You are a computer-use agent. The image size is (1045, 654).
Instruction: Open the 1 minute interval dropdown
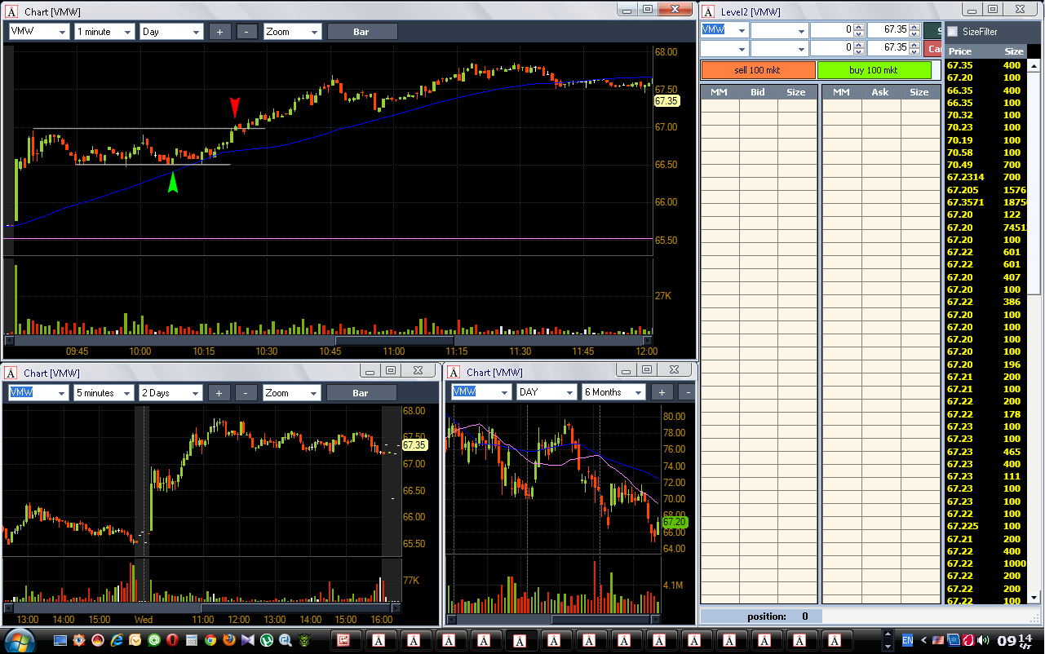click(128, 32)
